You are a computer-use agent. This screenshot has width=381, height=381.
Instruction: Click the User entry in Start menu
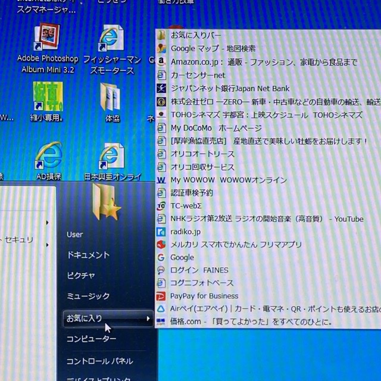[x=75, y=235]
